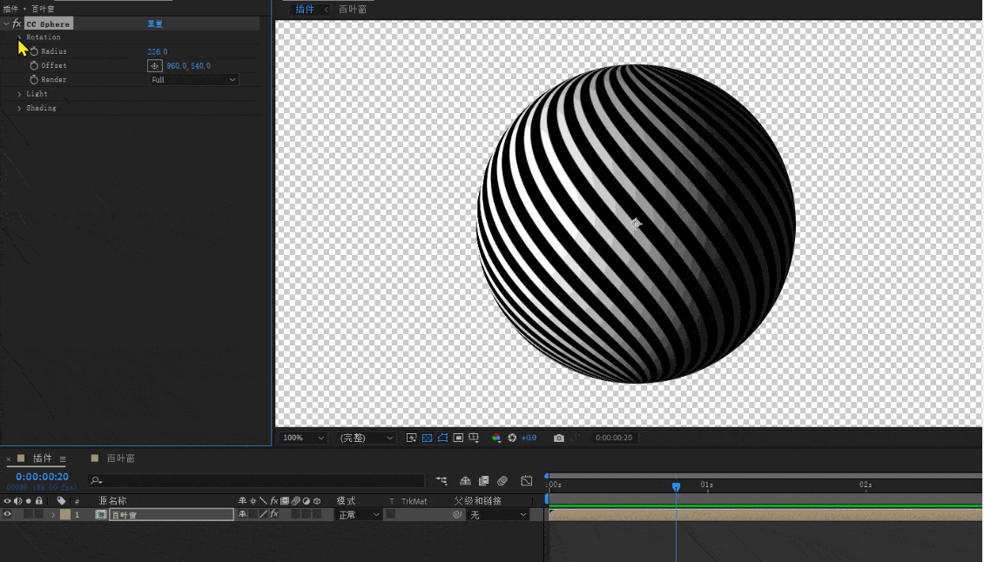This screenshot has height=562, width=984.
Task: Click the timeline layer search field
Action: coord(261,480)
